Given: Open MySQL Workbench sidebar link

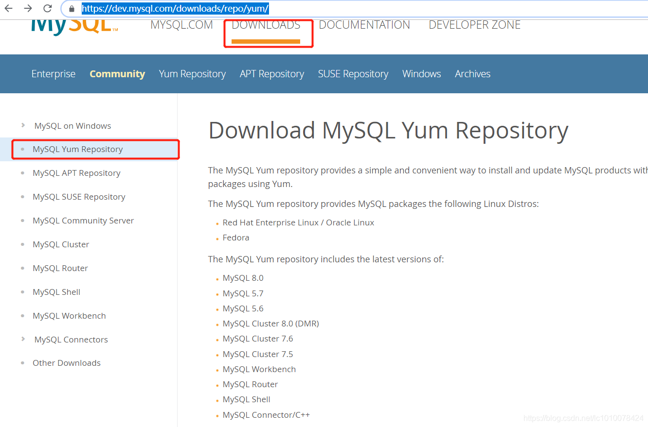Looking at the screenshot, I should [69, 316].
